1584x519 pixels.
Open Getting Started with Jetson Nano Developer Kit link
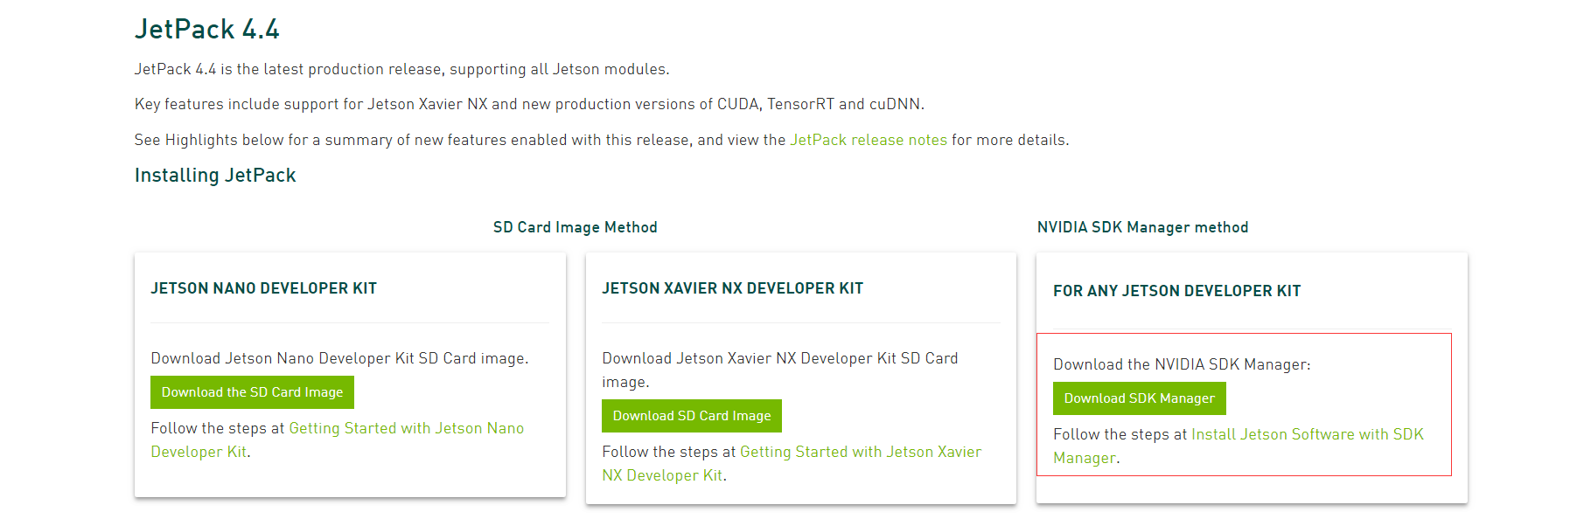(x=337, y=439)
